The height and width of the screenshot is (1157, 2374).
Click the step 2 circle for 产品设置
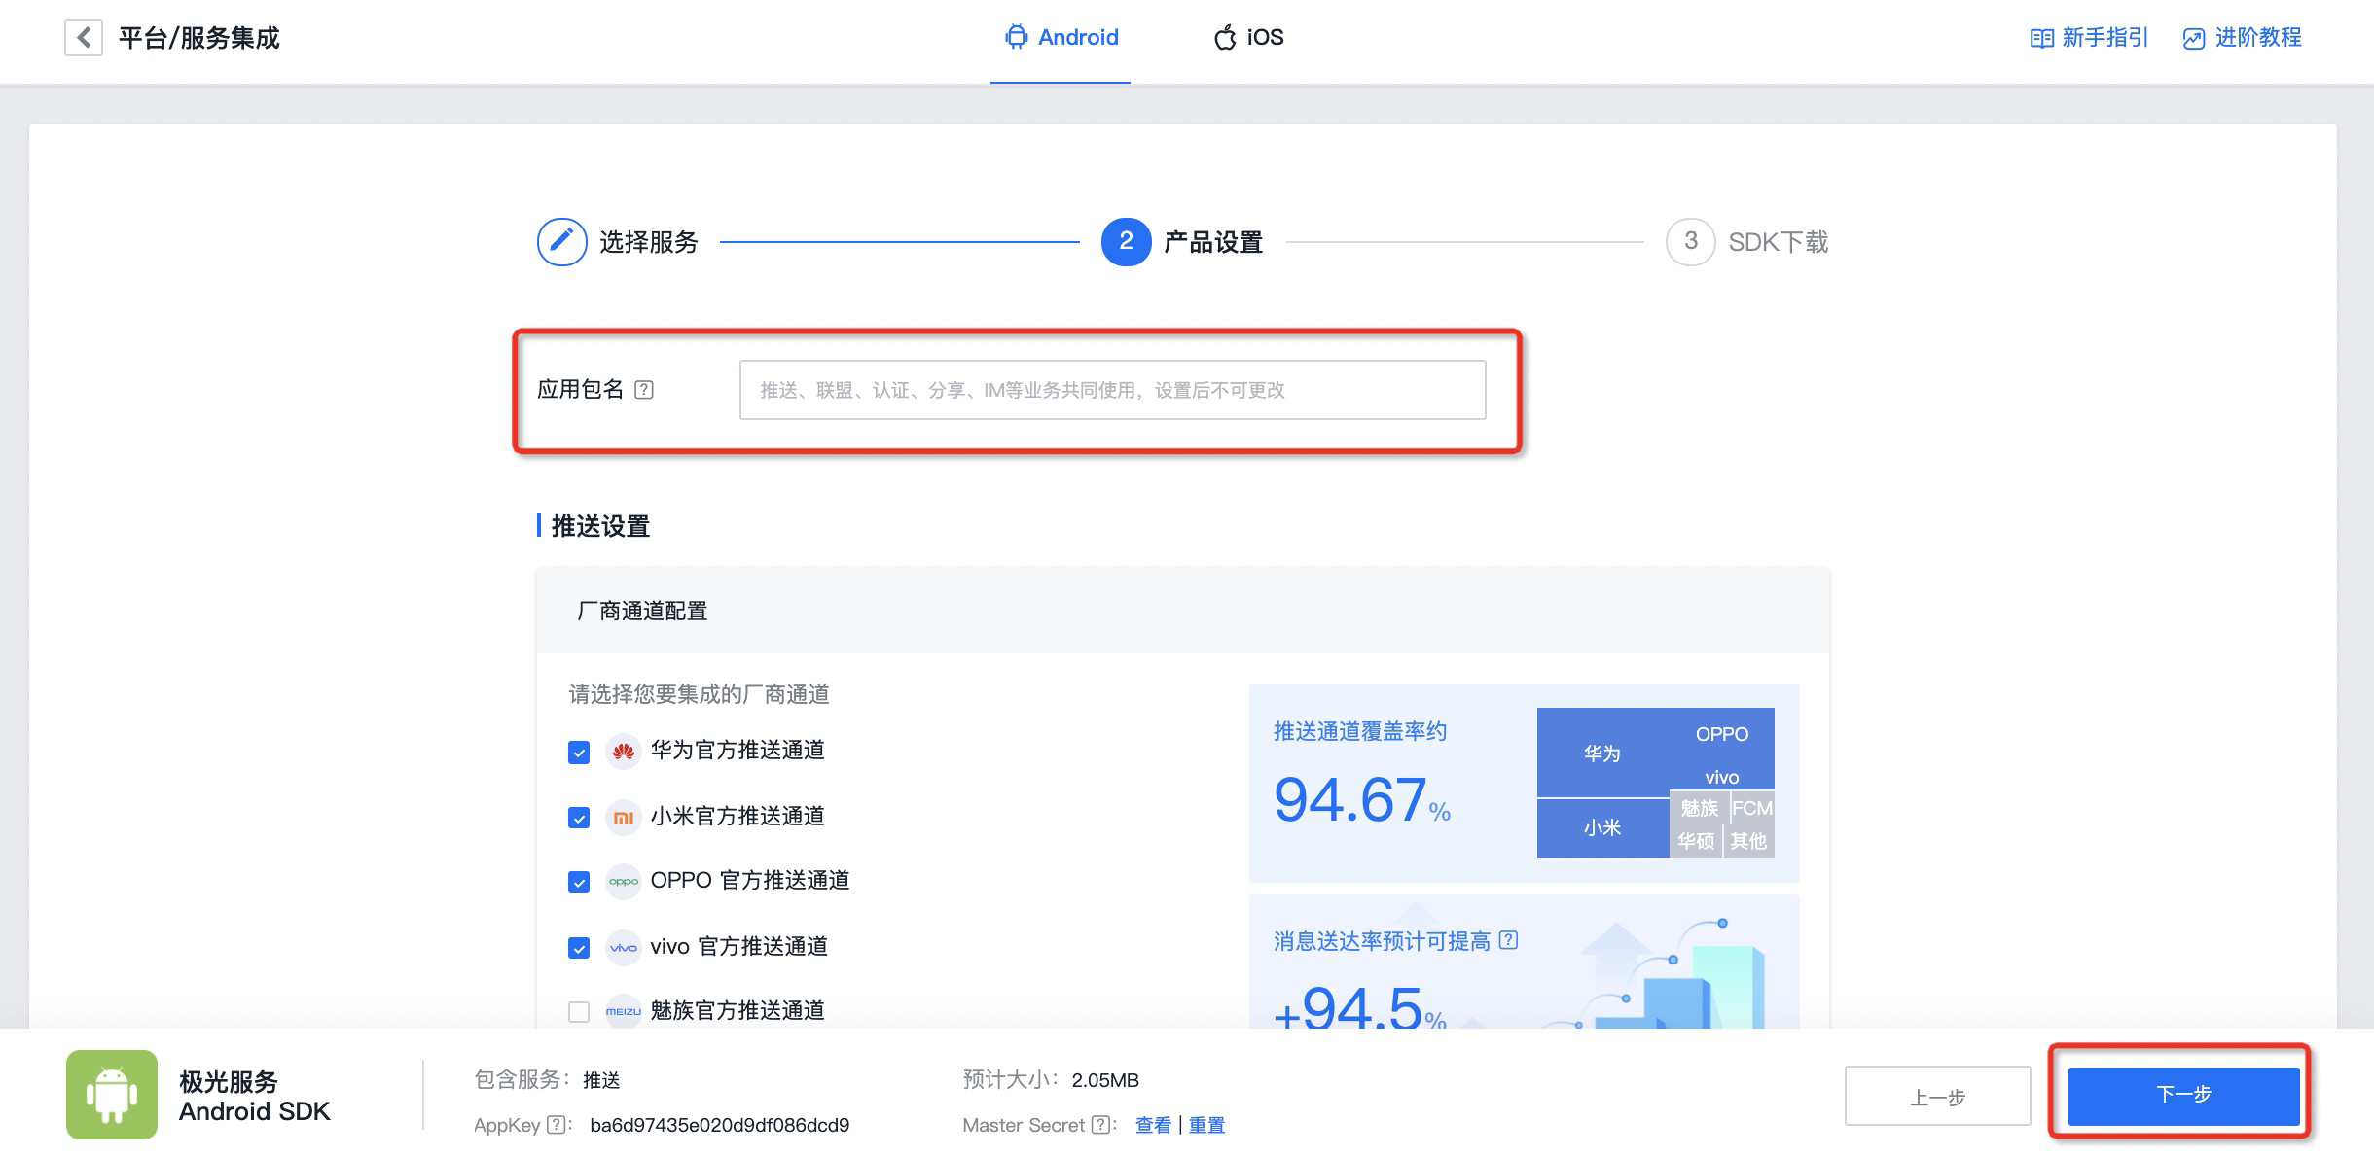1126,241
